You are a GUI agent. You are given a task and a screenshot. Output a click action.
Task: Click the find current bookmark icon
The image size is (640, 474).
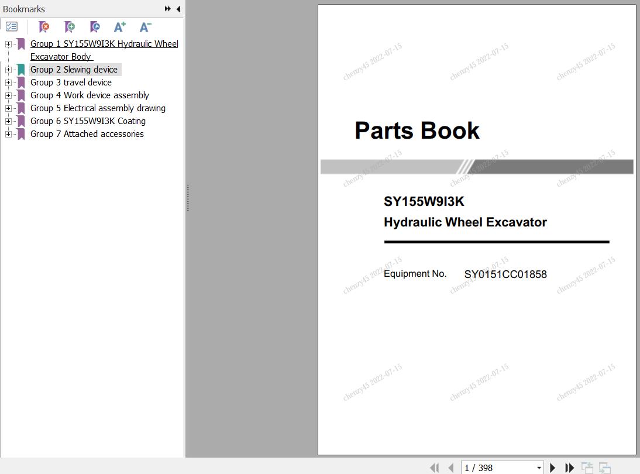coord(95,27)
